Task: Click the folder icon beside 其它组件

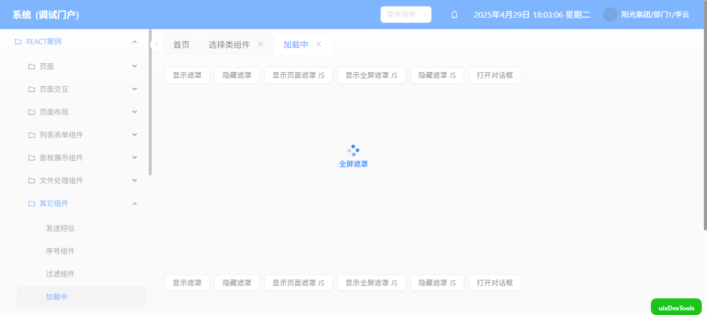Action: pos(32,203)
